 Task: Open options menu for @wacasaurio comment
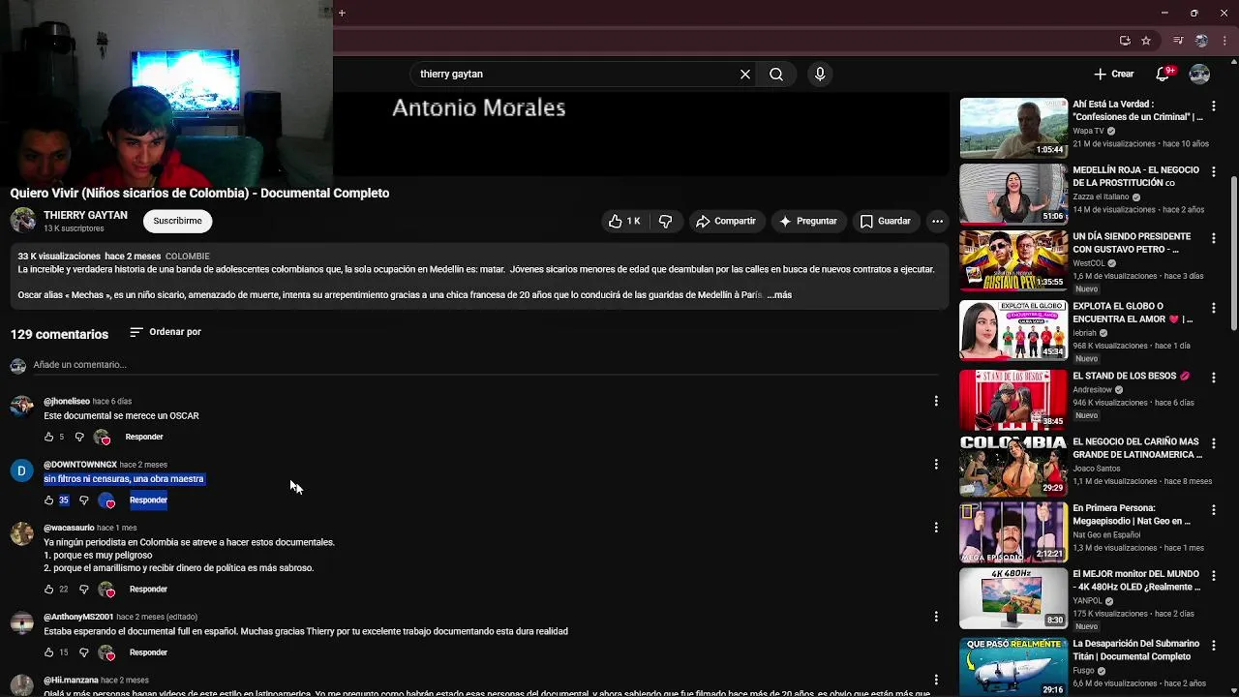[x=936, y=528]
